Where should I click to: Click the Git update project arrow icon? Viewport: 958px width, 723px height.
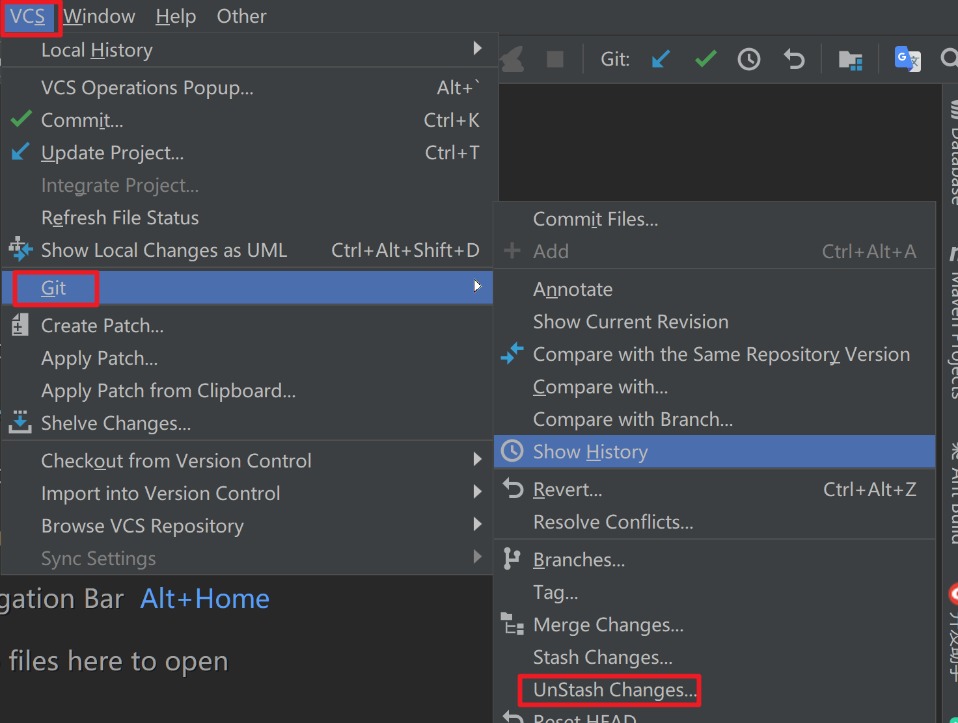pyautogui.click(x=661, y=59)
